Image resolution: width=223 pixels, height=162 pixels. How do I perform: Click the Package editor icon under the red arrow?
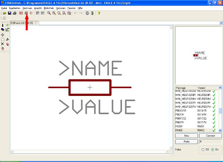click(x=26, y=13)
